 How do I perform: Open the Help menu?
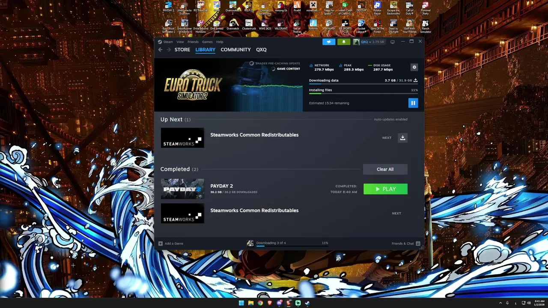(x=220, y=42)
